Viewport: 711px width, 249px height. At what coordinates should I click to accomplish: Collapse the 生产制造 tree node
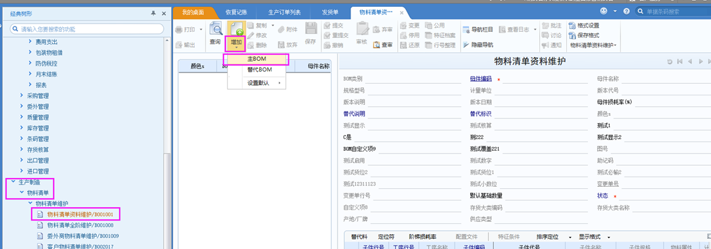pos(13,182)
